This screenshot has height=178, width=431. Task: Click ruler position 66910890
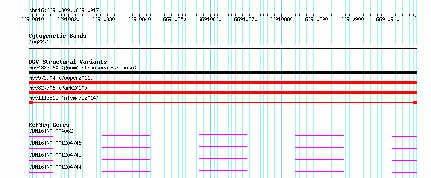[317, 19]
